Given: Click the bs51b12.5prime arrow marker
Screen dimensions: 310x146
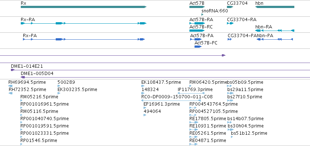Looking at the screenshot, I should 232,137.
